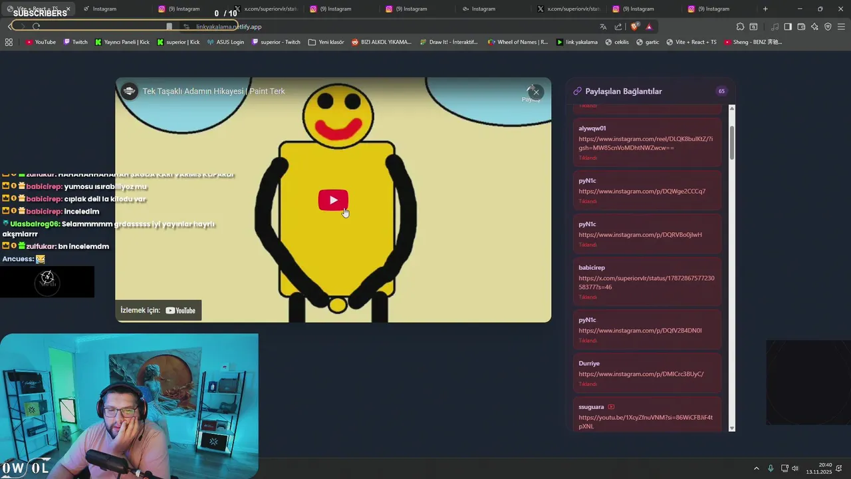Open 'Yayıncı Paneli | Kick' bookmark
The image size is (851, 479).
point(122,42)
